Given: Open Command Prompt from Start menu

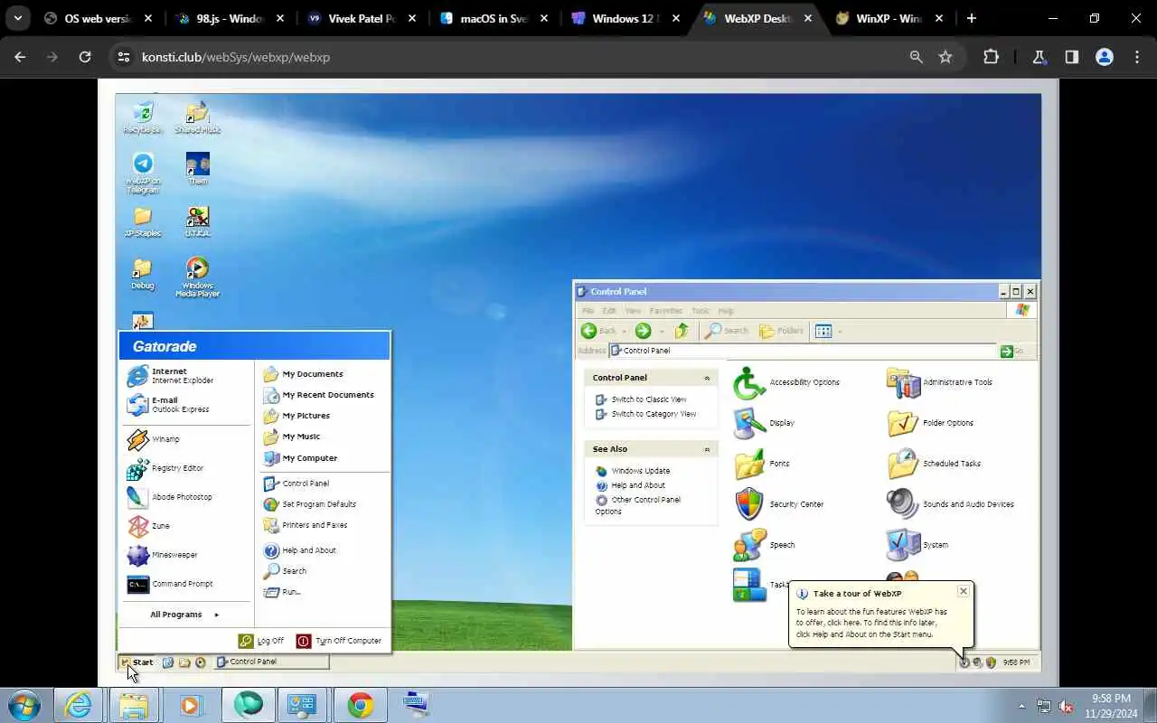Looking at the screenshot, I should [170, 584].
